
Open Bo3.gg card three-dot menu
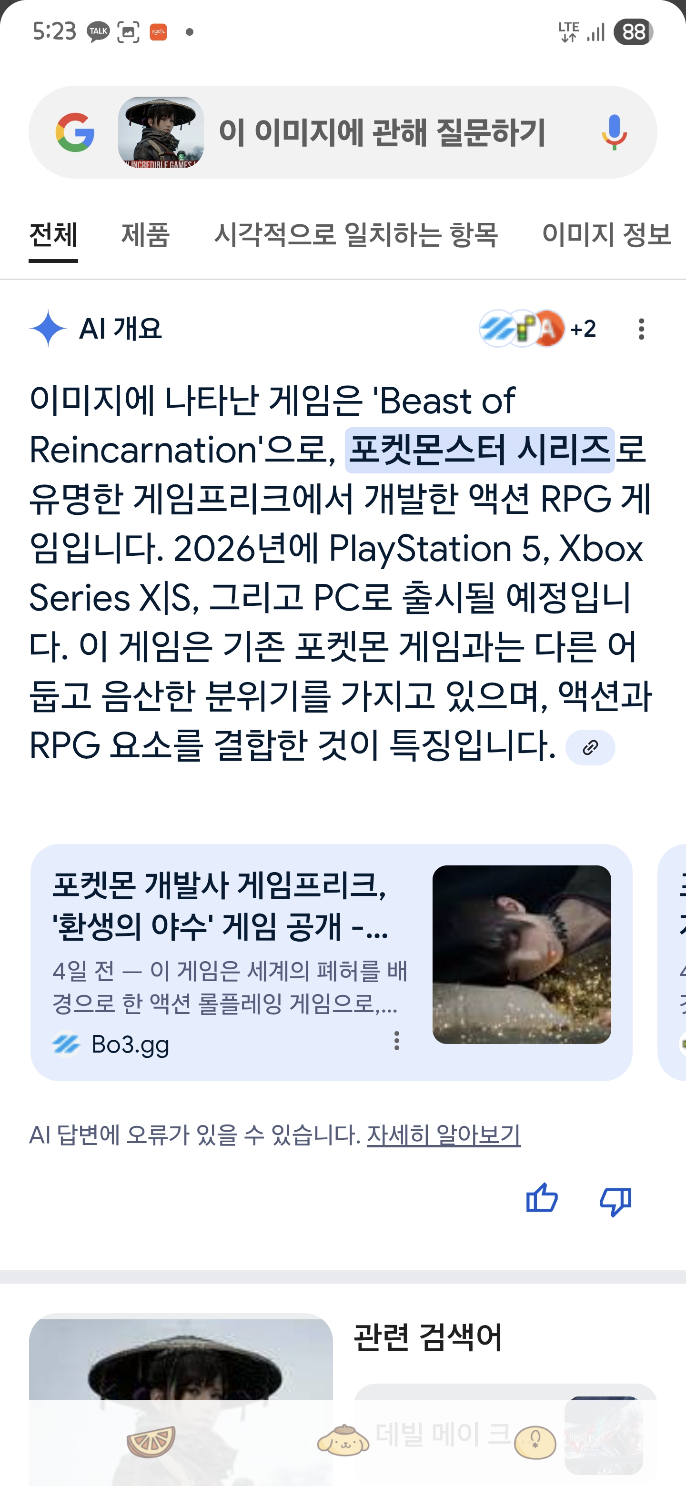tap(396, 1041)
